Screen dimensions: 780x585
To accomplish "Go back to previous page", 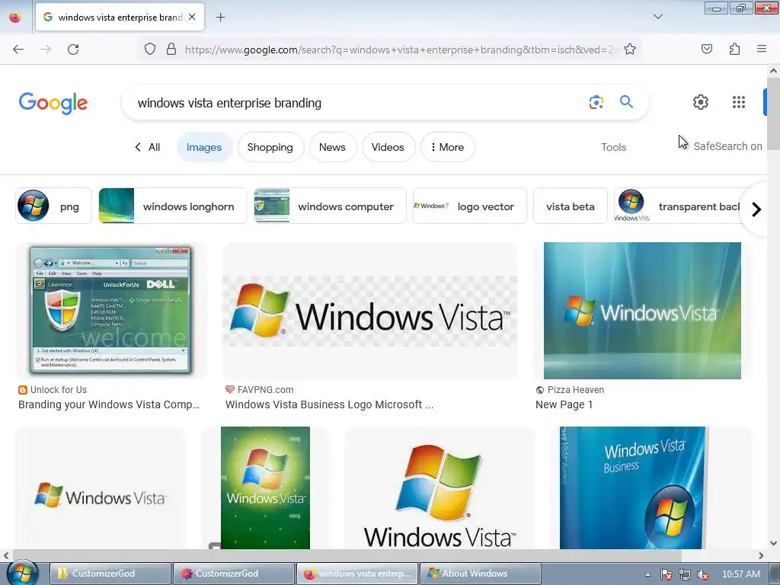I will [18, 50].
